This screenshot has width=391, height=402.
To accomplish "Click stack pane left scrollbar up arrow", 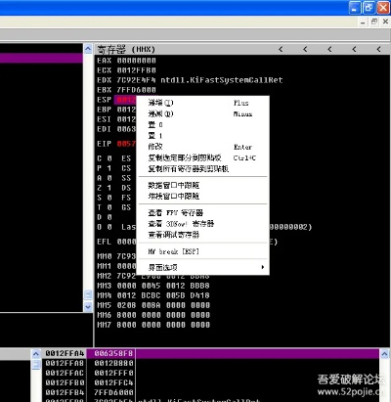I will (x=36, y=354).
